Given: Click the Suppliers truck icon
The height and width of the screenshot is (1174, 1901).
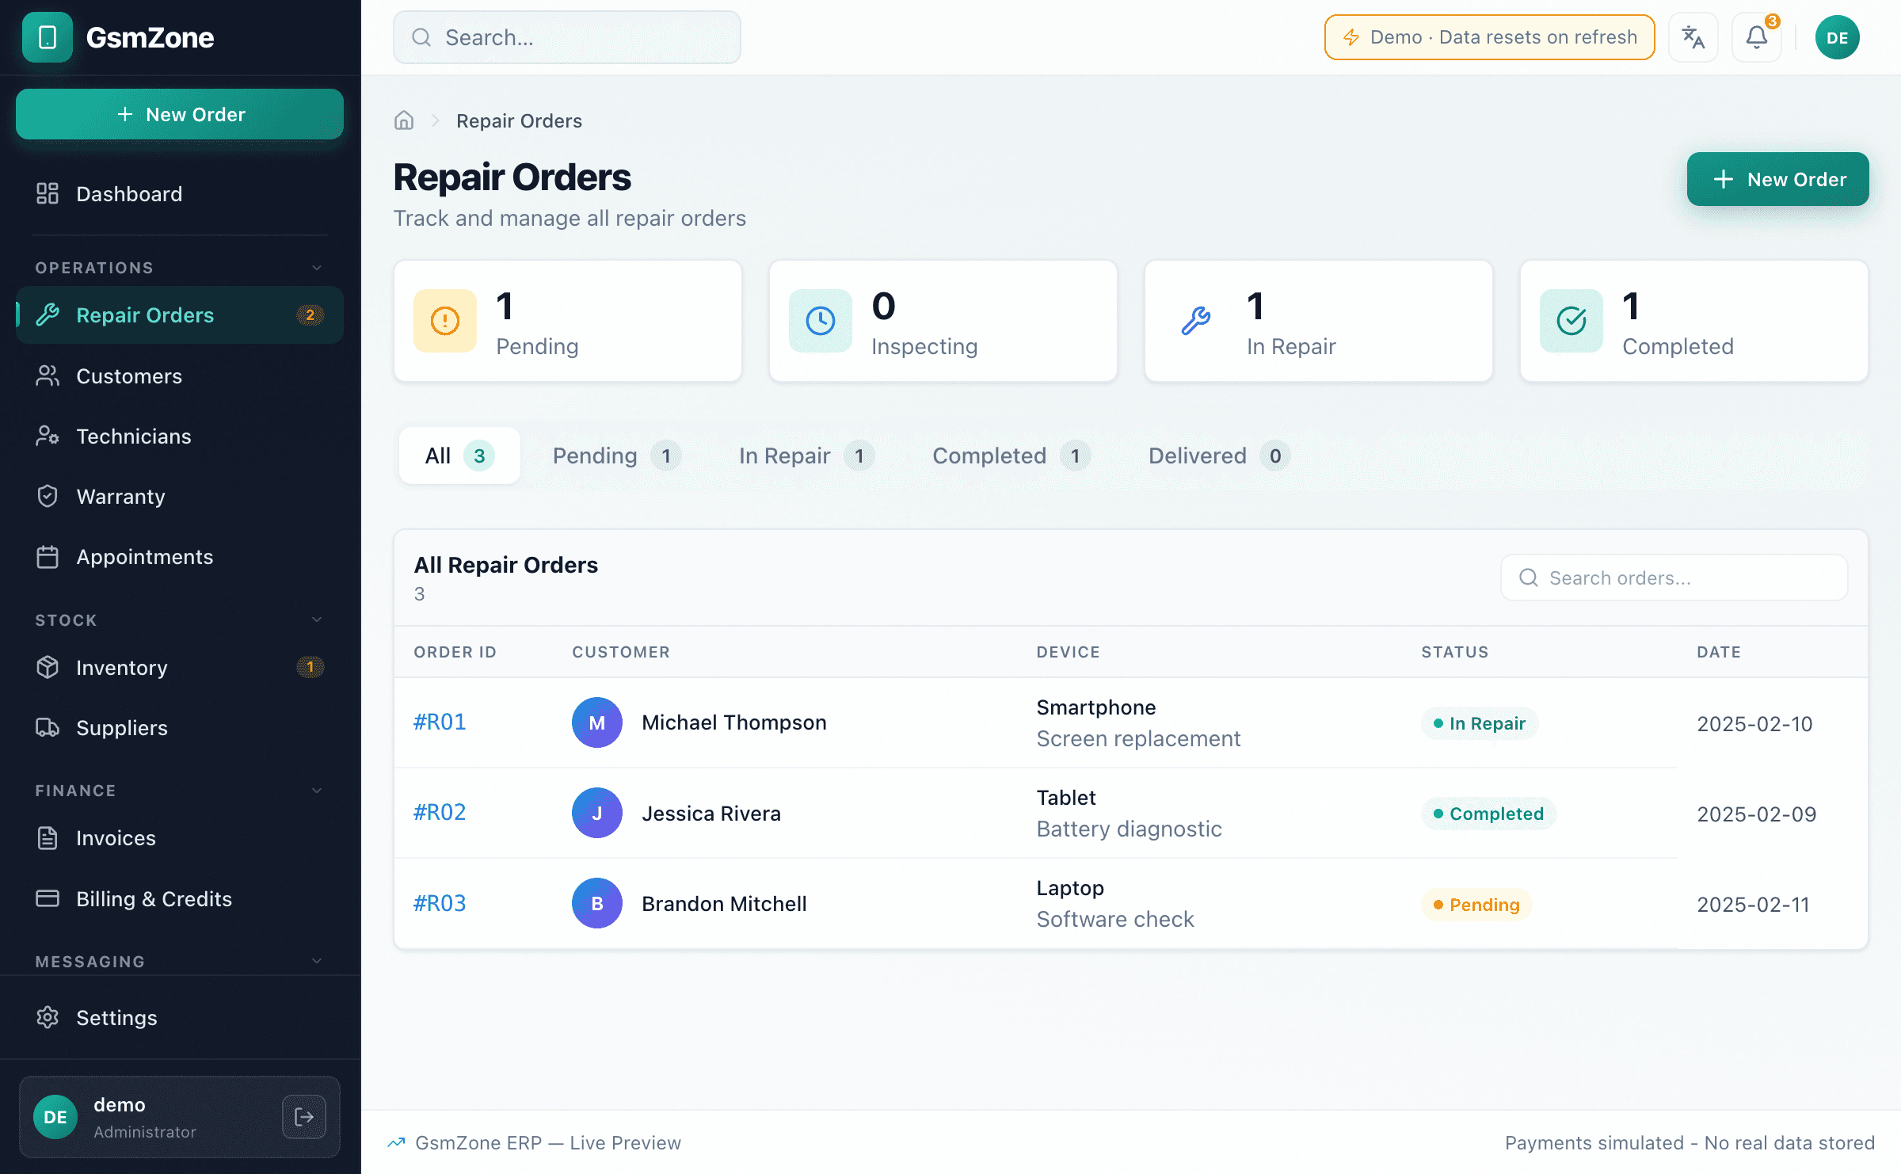Looking at the screenshot, I should (x=48, y=728).
